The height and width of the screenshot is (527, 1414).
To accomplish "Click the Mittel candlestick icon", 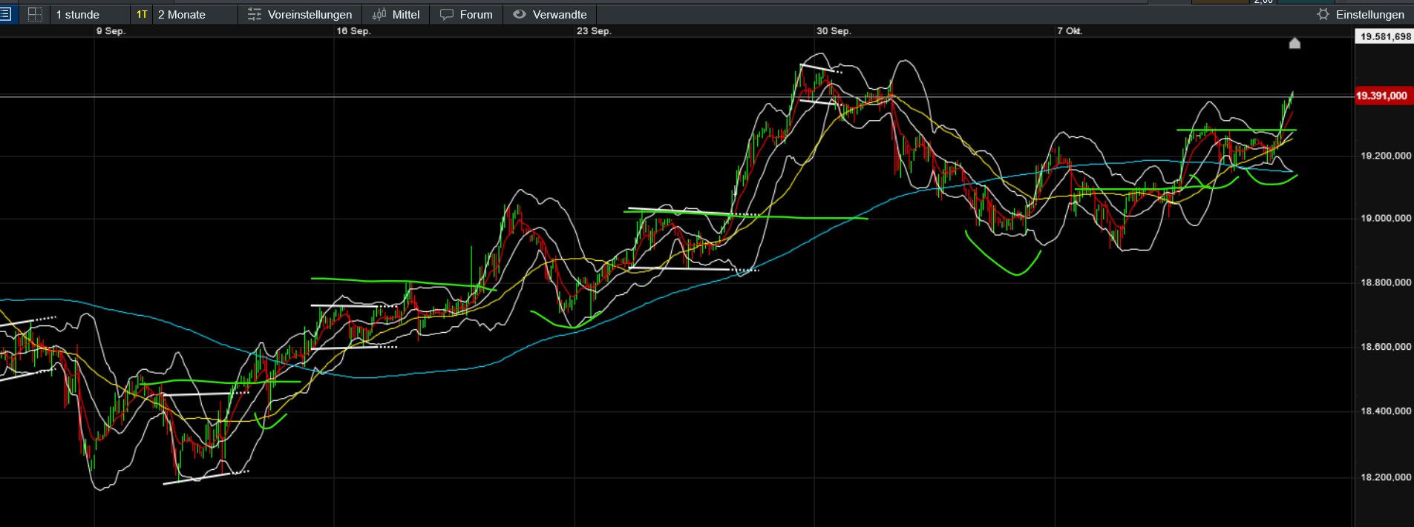I will point(379,14).
